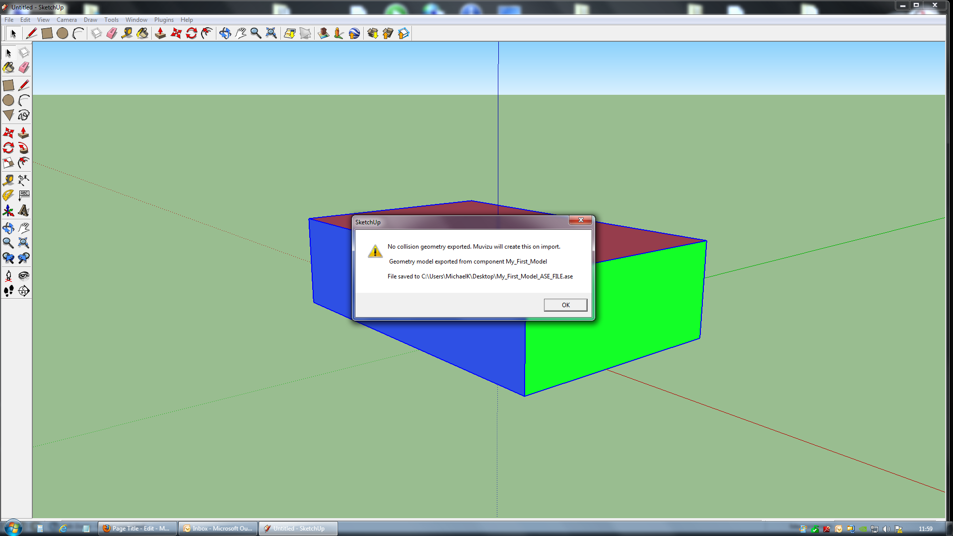
Task: Open the Help menu
Action: 187,20
